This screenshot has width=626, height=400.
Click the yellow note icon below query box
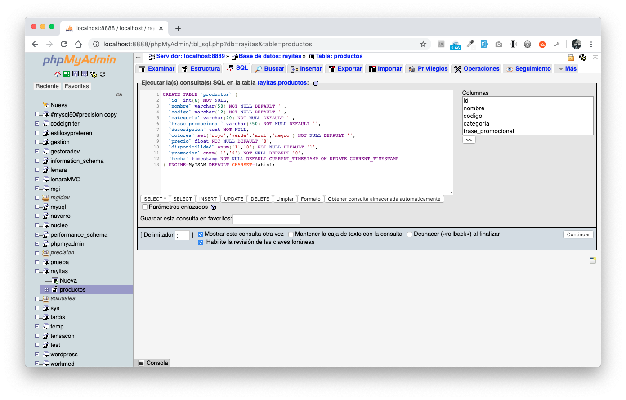point(593,261)
